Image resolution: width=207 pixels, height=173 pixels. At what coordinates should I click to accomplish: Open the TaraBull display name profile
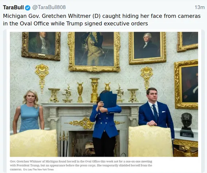click(13, 7)
